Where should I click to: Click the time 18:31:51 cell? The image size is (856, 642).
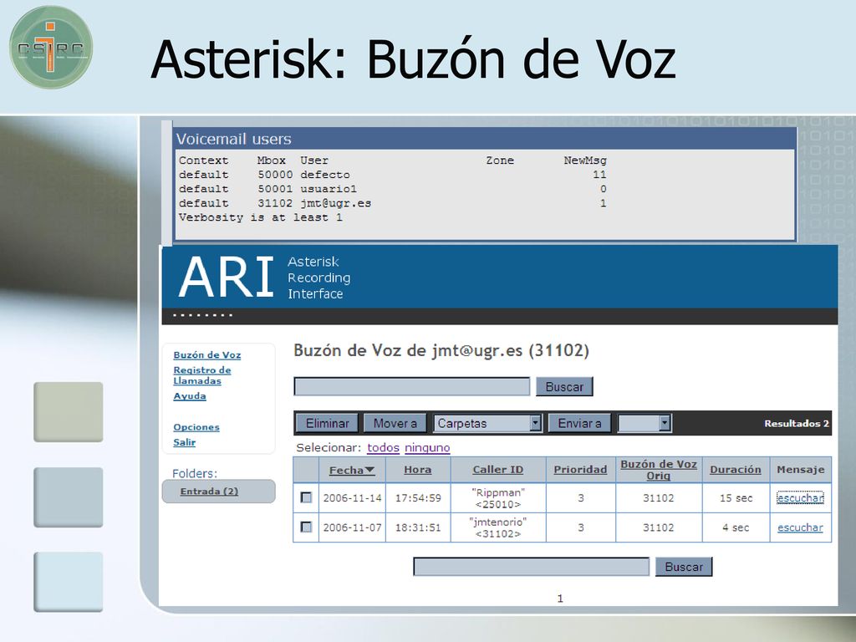(418, 527)
